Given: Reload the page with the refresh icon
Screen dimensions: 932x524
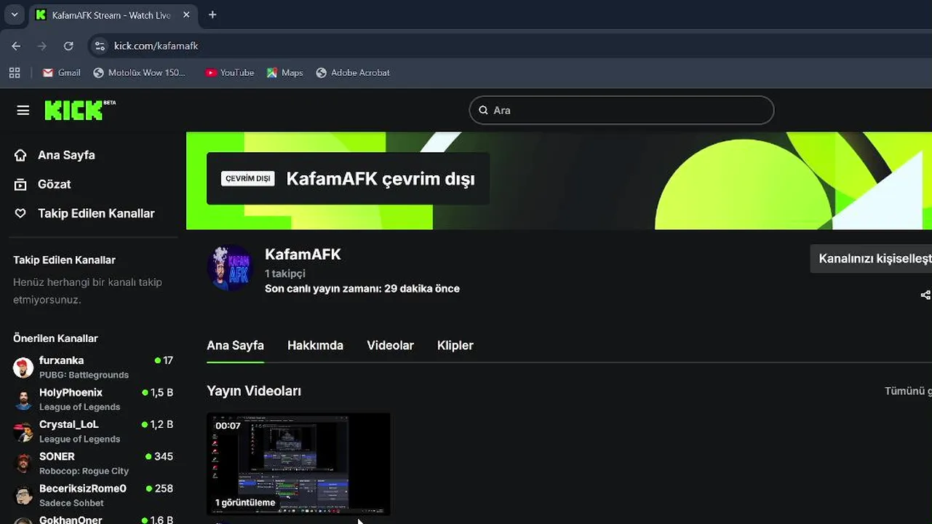Looking at the screenshot, I should click(68, 46).
